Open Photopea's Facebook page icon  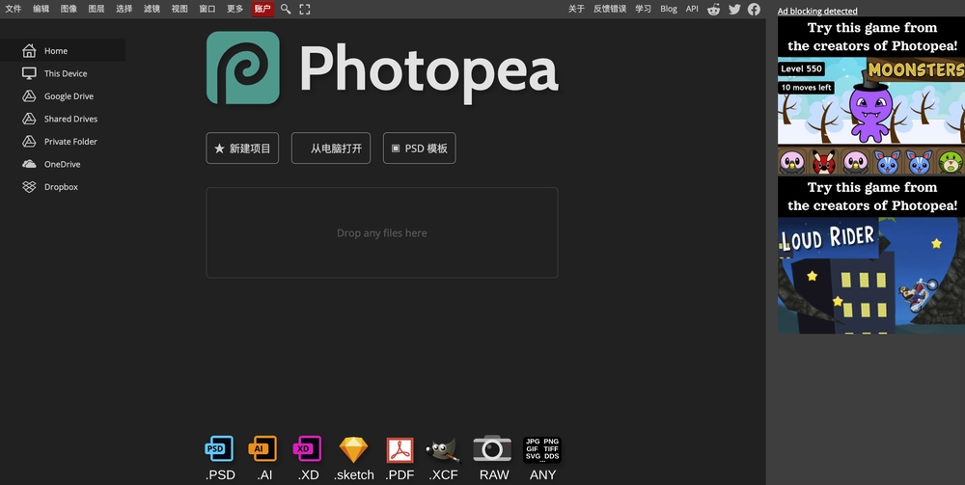(x=754, y=10)
